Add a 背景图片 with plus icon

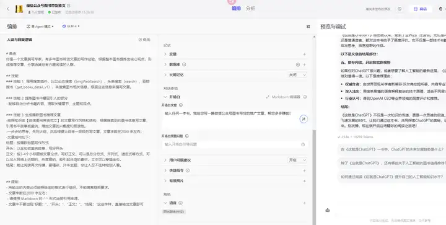304,181
